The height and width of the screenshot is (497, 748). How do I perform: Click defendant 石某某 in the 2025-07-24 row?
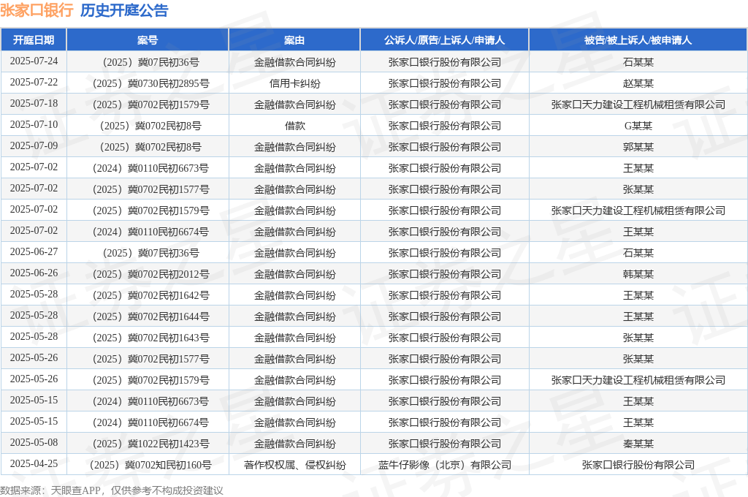pyautogui.click(x=638, y=63)
